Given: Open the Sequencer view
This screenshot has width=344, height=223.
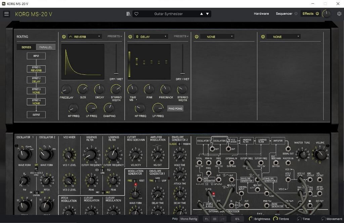Looking at the screenshot, I should (284, 14).
